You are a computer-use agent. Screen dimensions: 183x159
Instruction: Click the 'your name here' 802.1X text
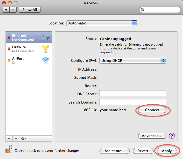pyautogui.click(x=113, y=110)
